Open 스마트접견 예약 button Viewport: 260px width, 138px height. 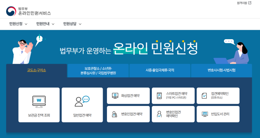click(x=173, y=96)
